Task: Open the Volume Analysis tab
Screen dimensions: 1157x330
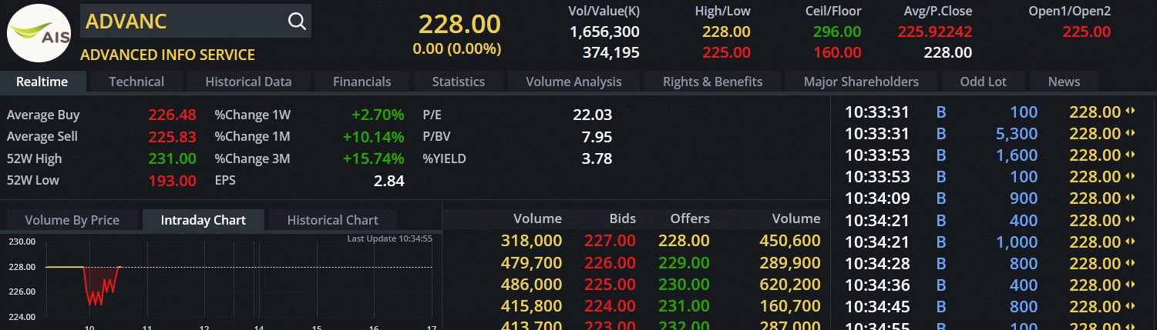Action: pos(573,82)
